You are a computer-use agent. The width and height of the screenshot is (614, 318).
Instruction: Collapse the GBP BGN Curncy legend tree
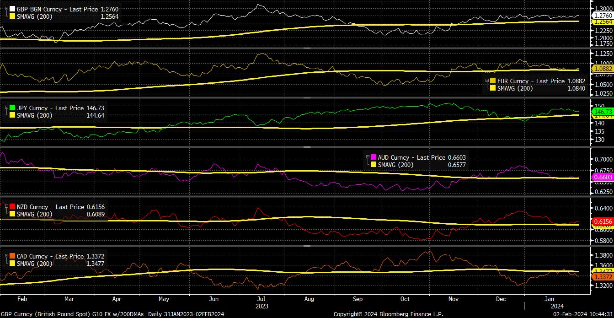[x=5, y=9]
